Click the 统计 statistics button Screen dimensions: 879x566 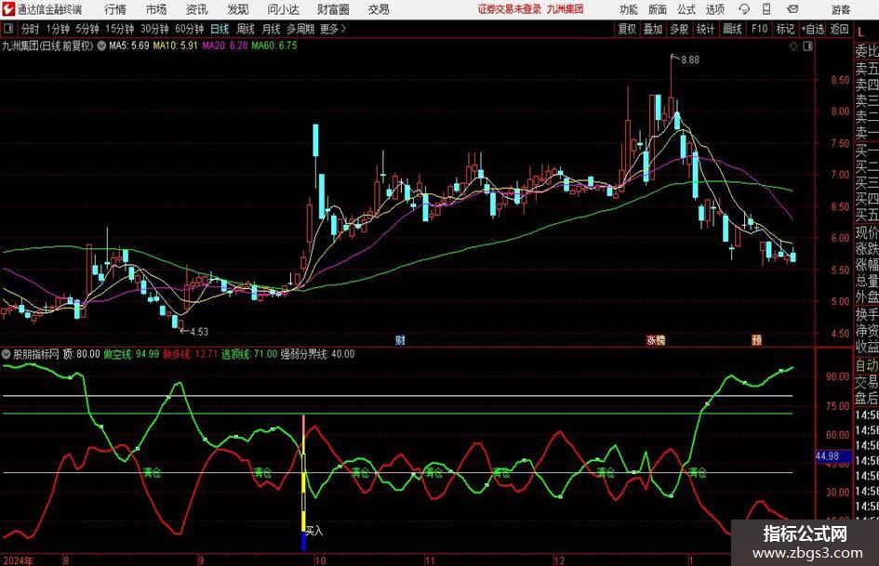(705, 29)
